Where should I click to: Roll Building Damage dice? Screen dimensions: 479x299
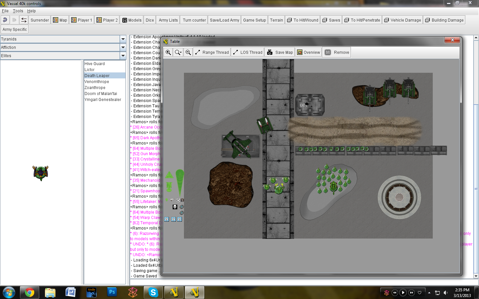[x=444, y=20]
